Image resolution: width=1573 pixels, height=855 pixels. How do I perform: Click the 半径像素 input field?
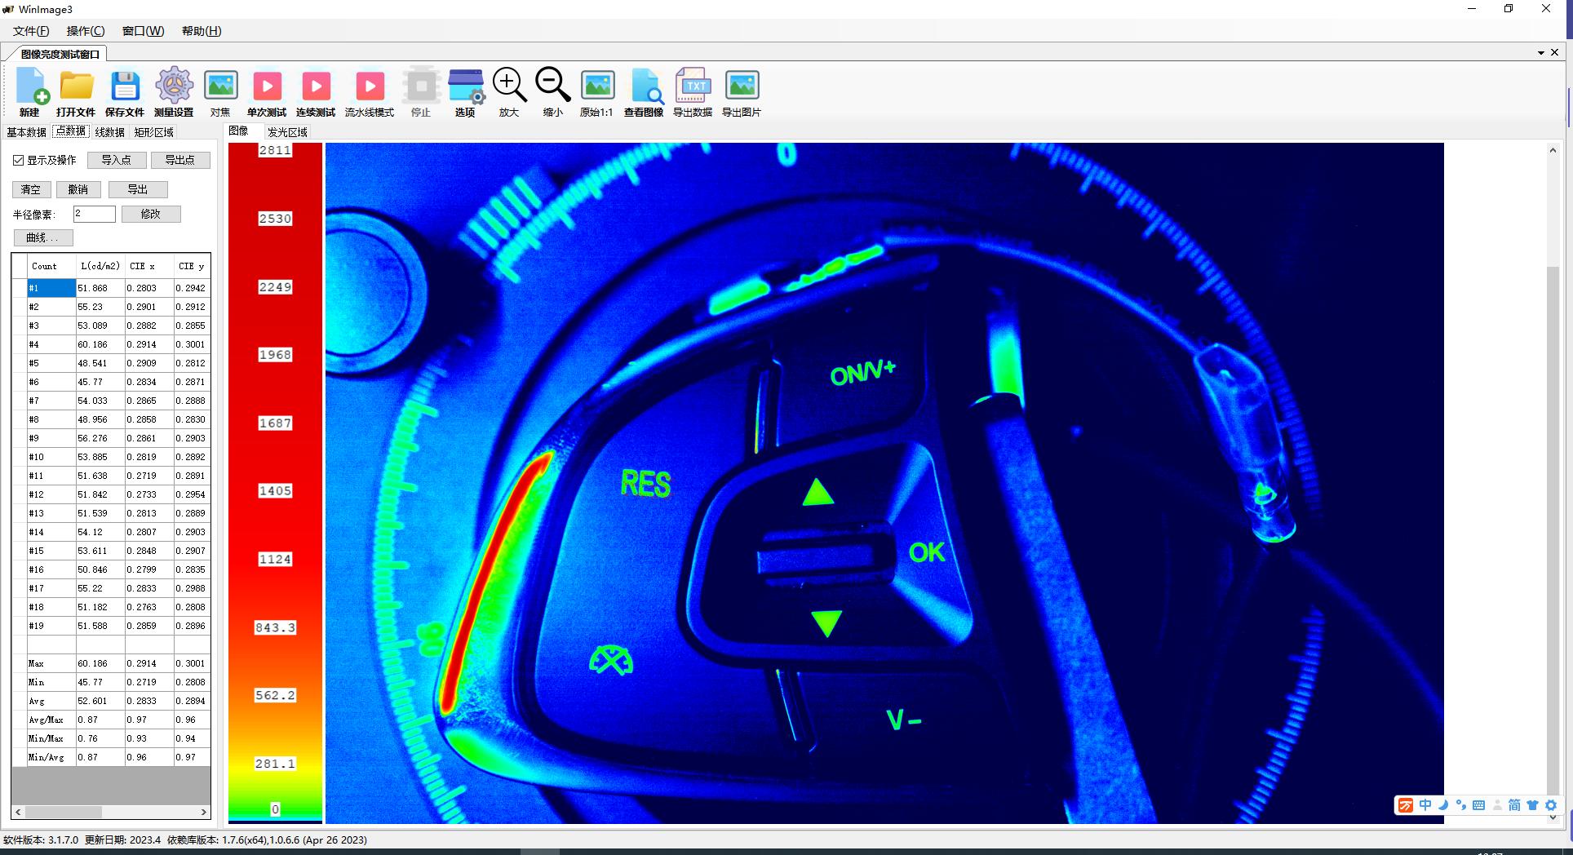95,215
